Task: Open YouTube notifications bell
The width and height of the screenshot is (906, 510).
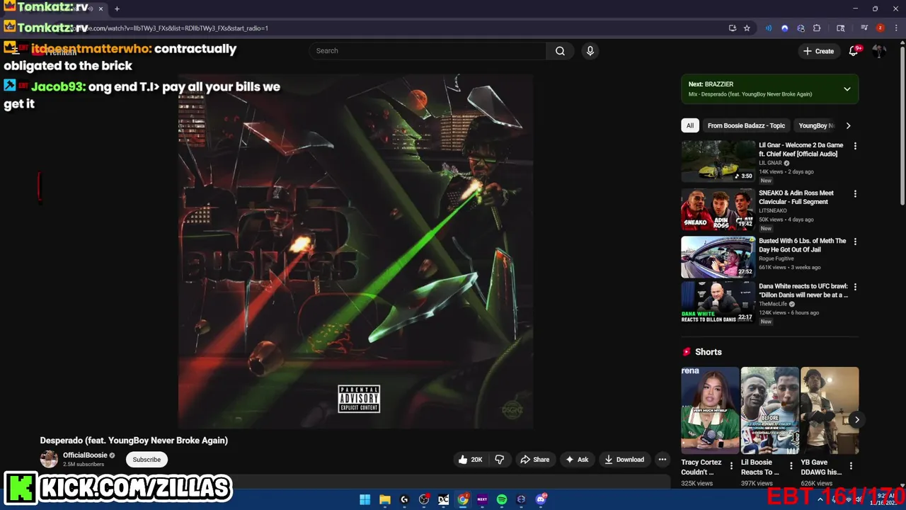Action: (854, 51)
